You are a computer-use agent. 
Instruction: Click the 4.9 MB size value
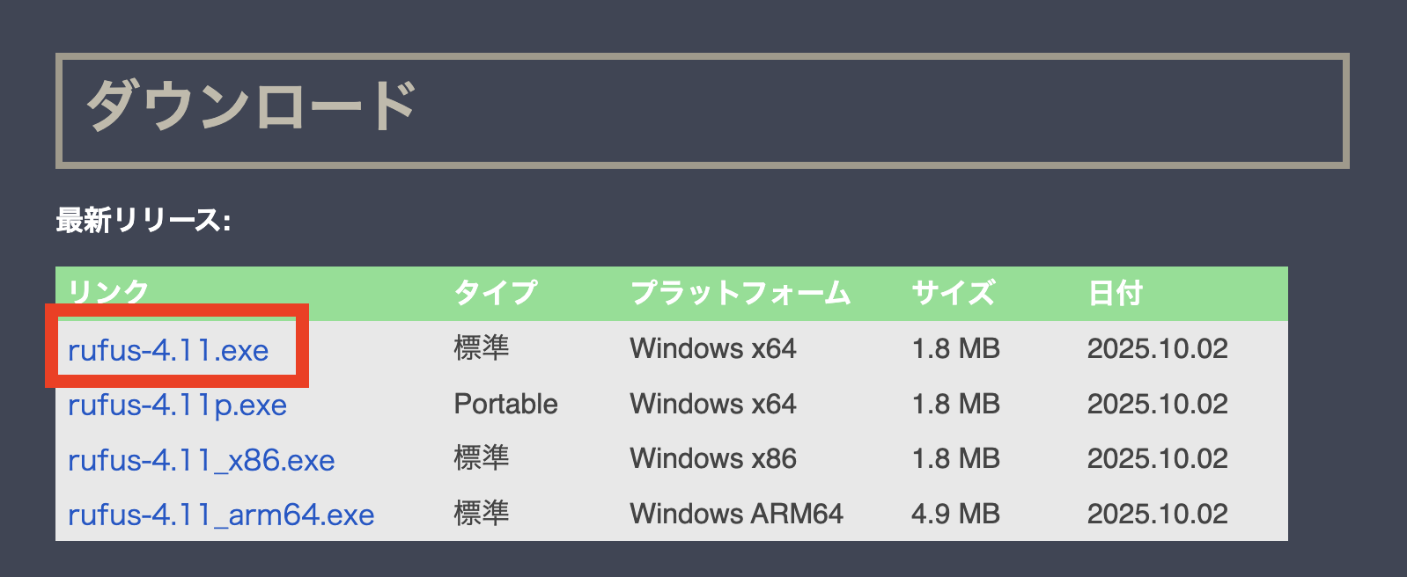[955, 514]
